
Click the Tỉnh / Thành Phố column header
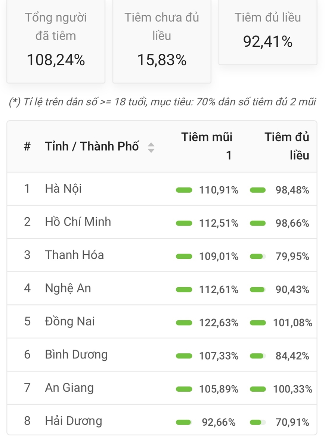92,146
